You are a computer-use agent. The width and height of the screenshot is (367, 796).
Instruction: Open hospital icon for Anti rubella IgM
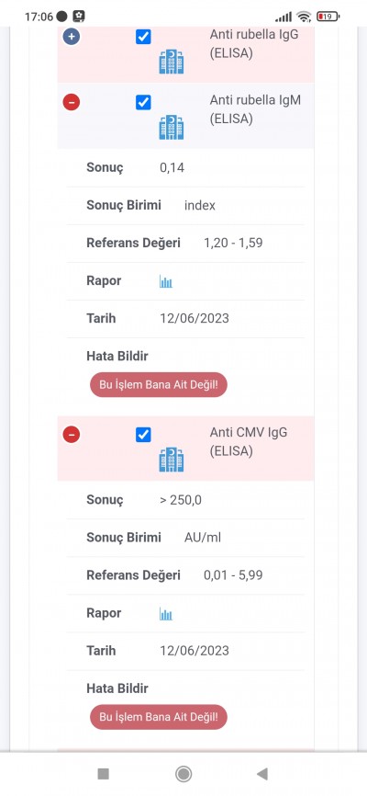pyautogui.click(x=172, y=128)
